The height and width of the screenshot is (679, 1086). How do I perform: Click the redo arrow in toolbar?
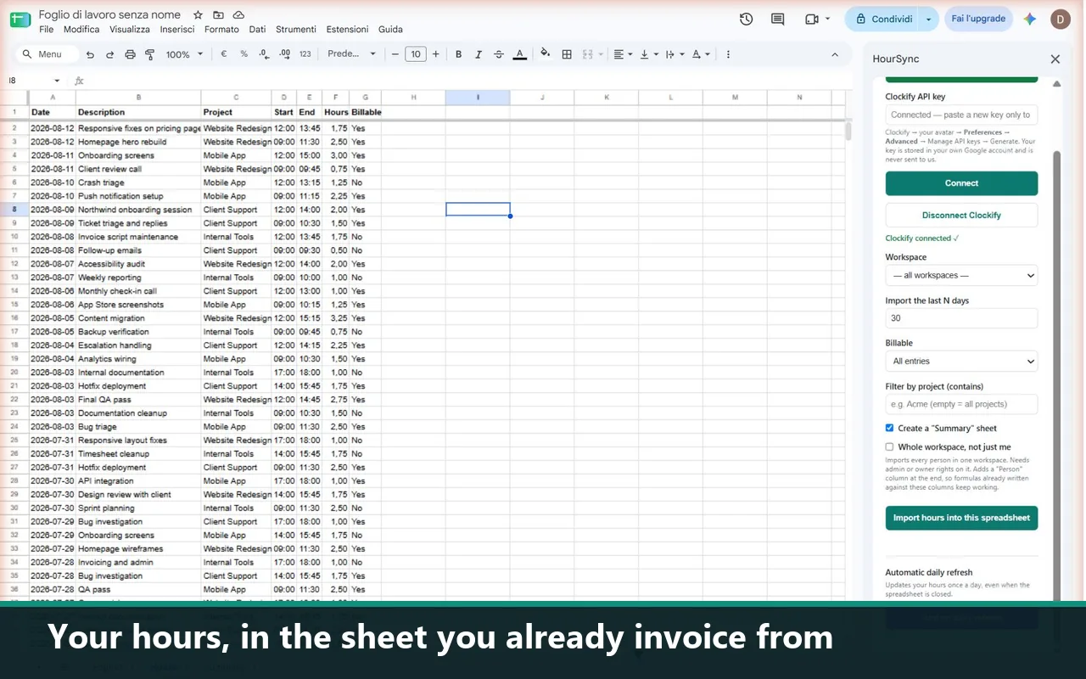109,54
